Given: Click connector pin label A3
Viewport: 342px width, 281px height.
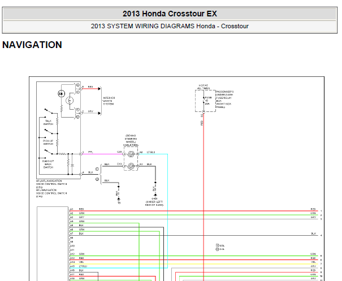Looking at the screenshot, I should (x=72, y=217).
